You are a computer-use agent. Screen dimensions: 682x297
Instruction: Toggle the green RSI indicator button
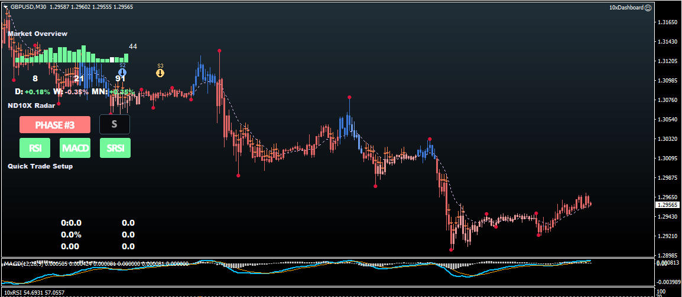[35, 148]
